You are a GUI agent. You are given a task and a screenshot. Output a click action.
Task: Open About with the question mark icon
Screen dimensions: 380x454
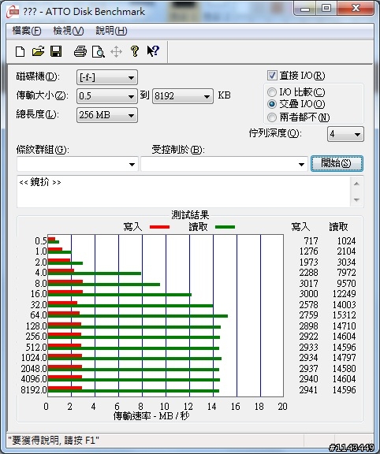(x=134, y=51)
